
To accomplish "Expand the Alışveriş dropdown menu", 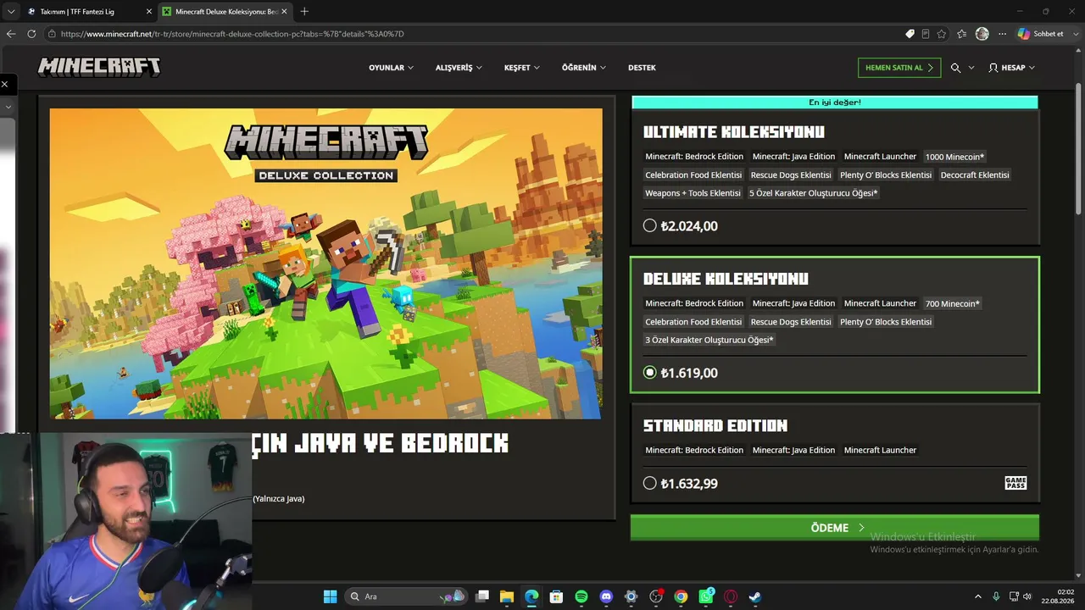I will point(459,68).
